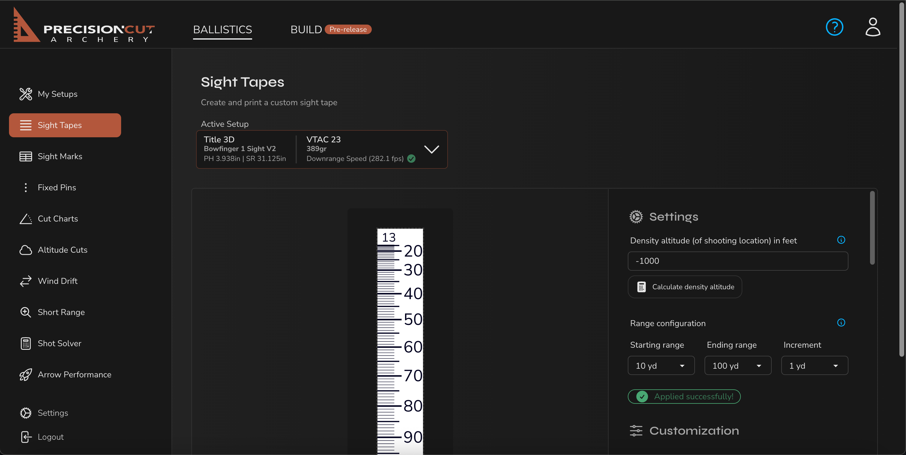Viewport: 906px width, 455px height.
Task: Open the Starting range 10 yd dropdown
Action: pyautogui.click(x=661, y=366)
